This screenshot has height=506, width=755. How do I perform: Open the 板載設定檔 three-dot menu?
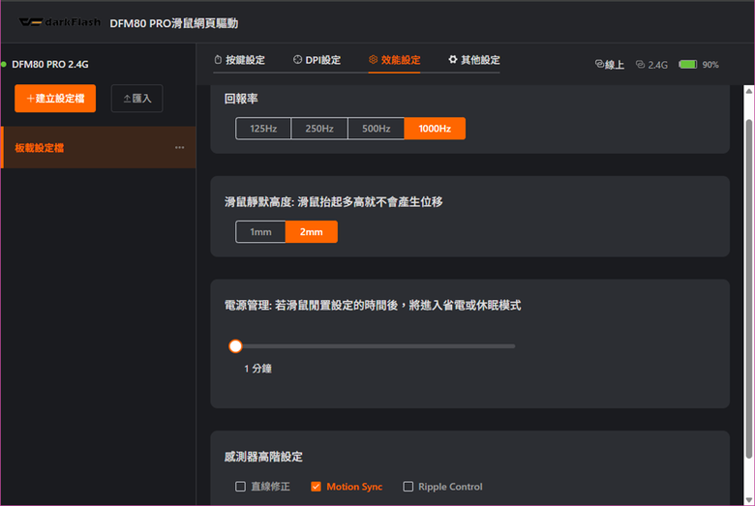[180, 147]
